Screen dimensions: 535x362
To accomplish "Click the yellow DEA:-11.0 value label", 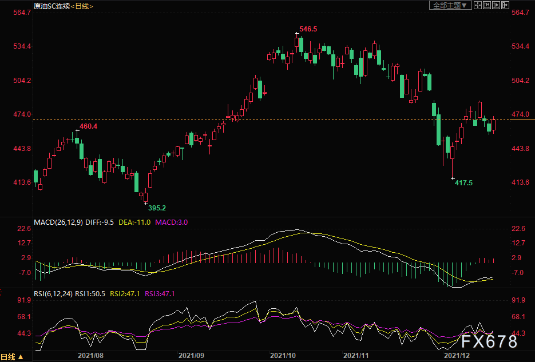I will [x=134, y=222].
